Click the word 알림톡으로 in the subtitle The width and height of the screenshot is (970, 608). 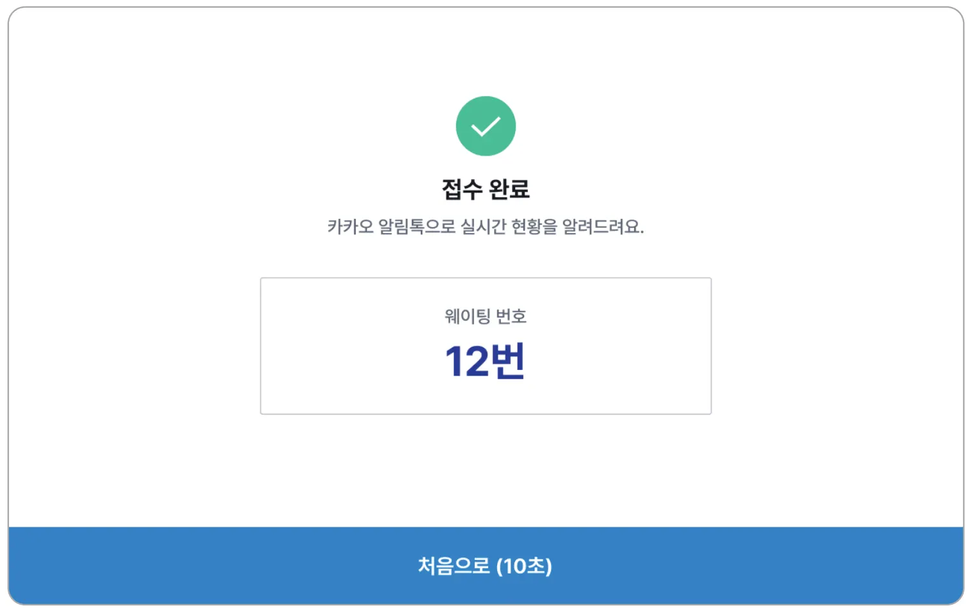click(416, 227)
